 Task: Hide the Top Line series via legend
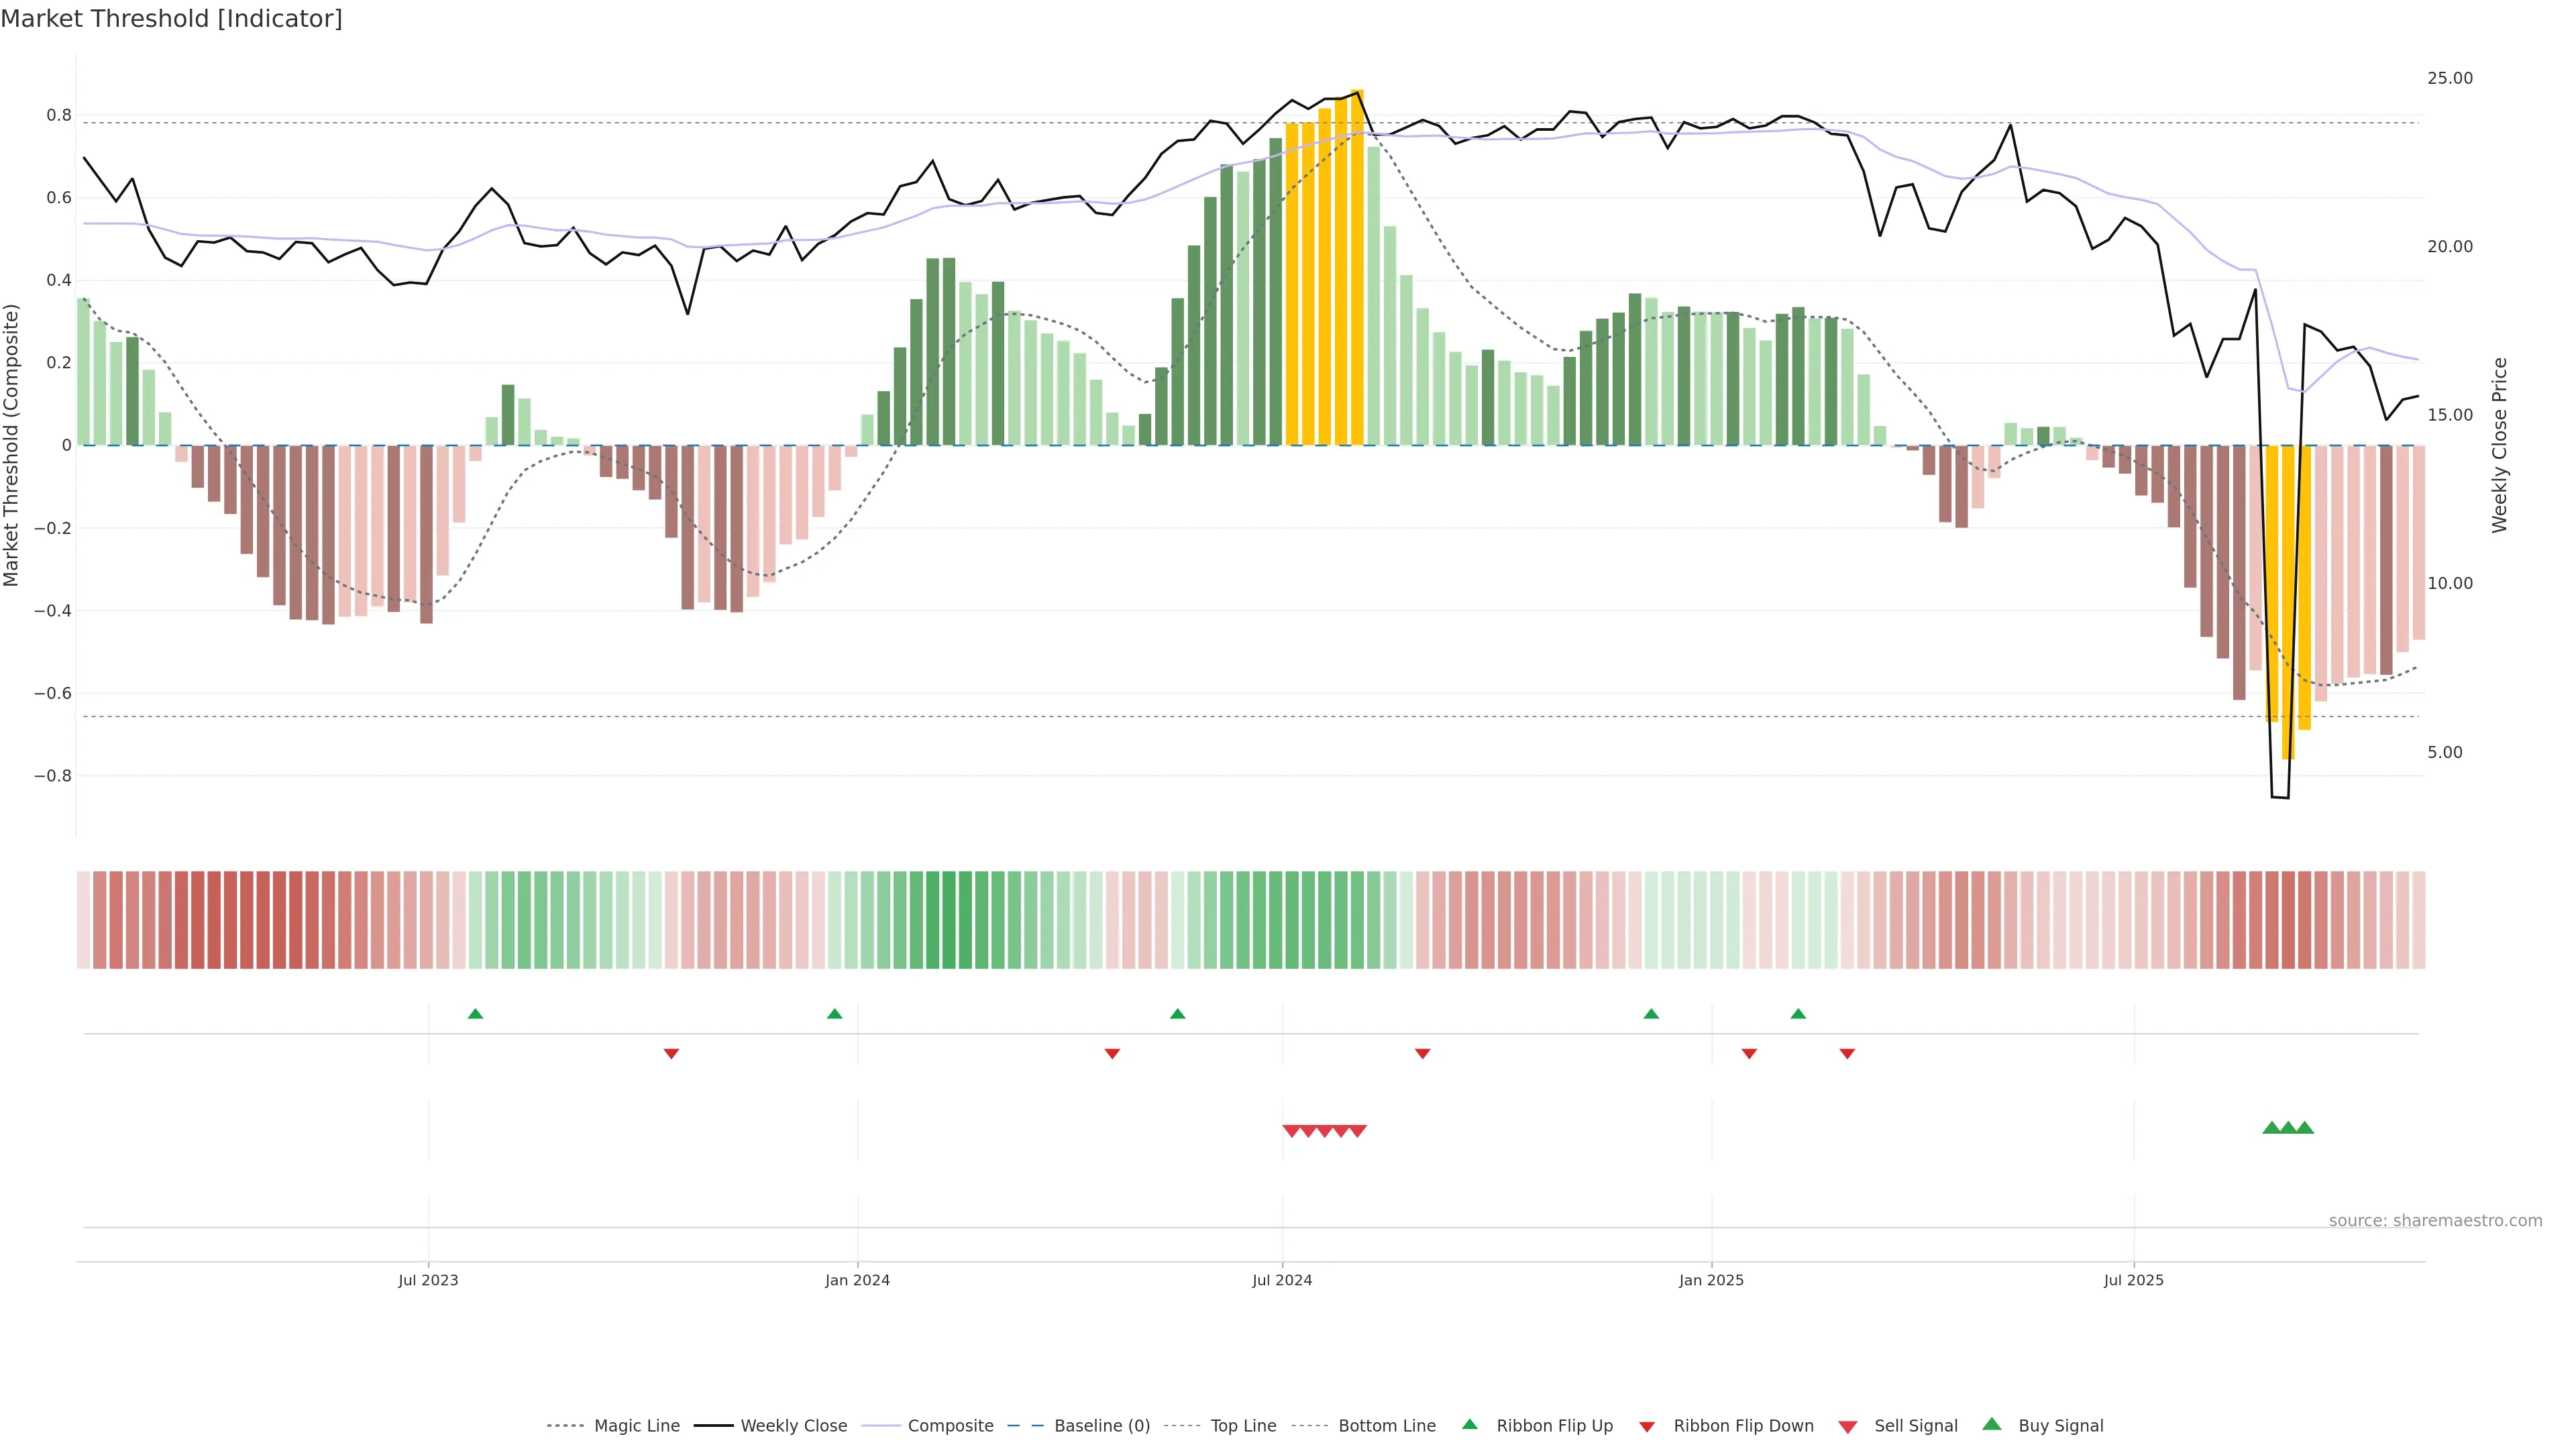[1243, 1426]
